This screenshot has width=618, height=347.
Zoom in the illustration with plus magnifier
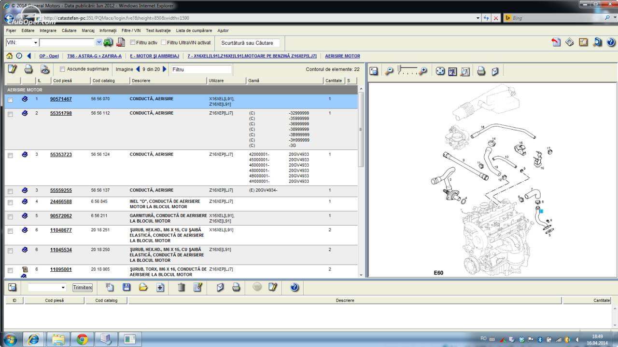click(x=423, y=71)
